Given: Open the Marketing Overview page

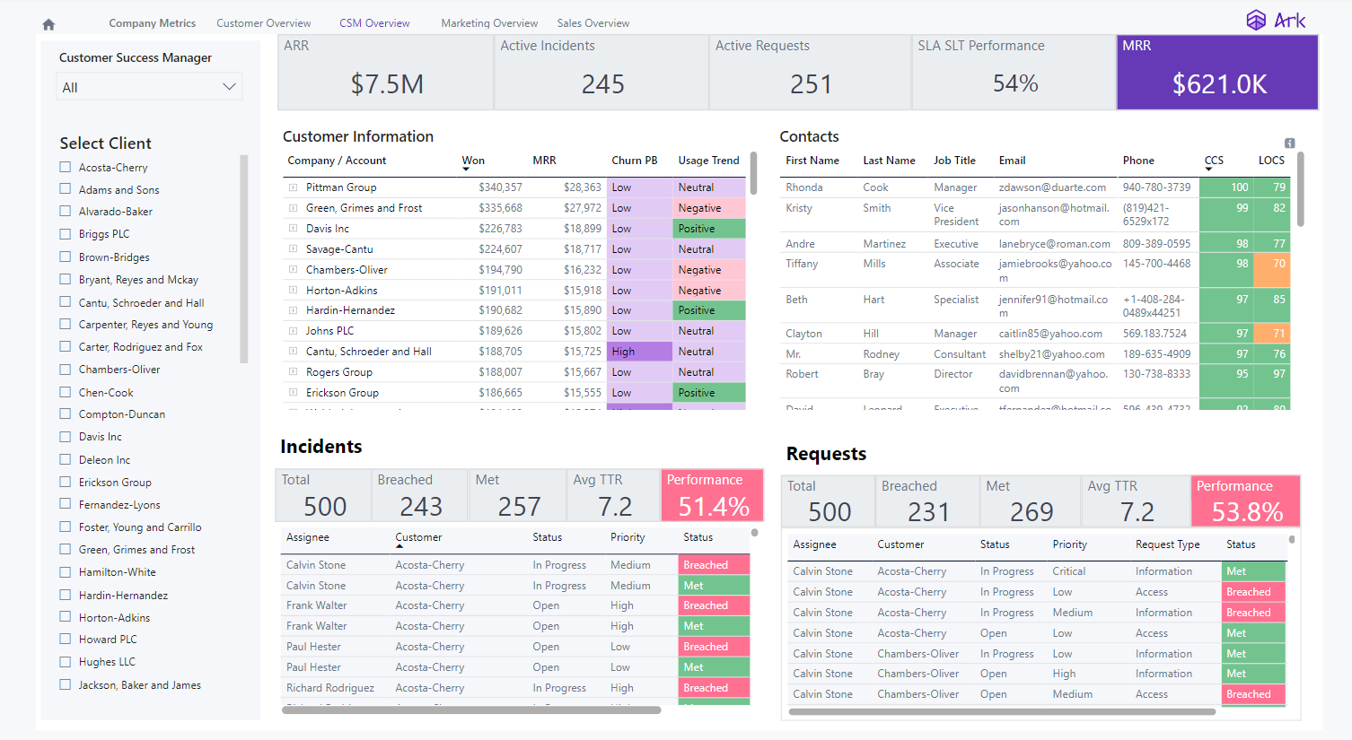Looking at the screenshot, I should (489, 22).
